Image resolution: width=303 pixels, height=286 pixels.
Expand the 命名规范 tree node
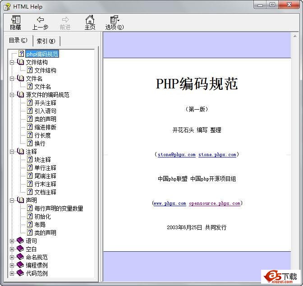tap(12, 257)
